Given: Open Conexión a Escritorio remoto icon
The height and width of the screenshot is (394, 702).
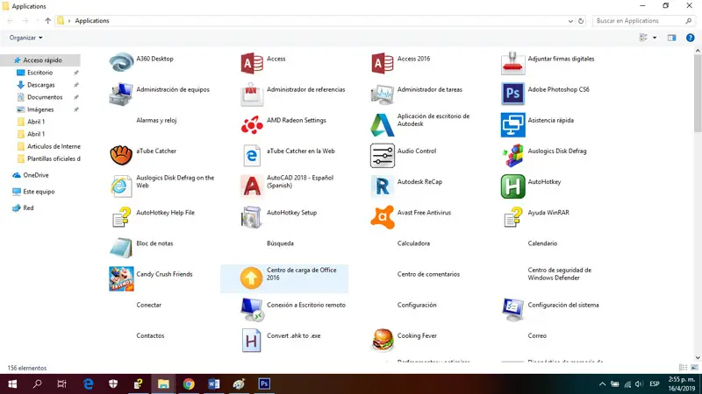Looking at the screenshot, I should coord(252,309).
